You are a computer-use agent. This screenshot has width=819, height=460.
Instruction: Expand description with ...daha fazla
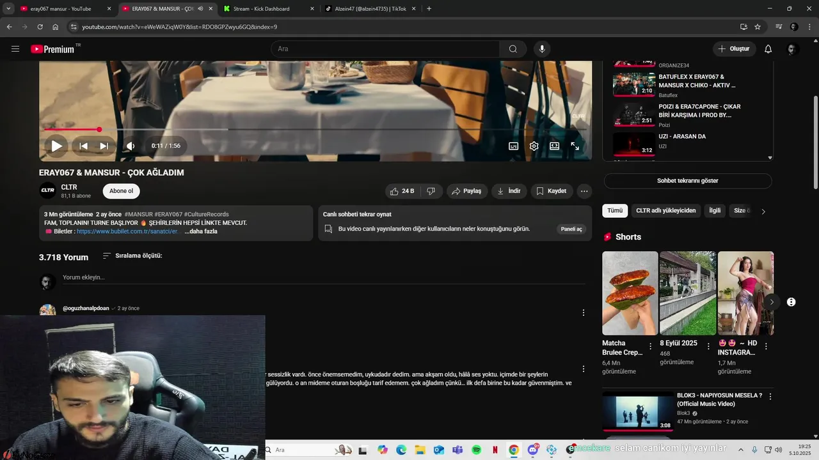(201, 231)
